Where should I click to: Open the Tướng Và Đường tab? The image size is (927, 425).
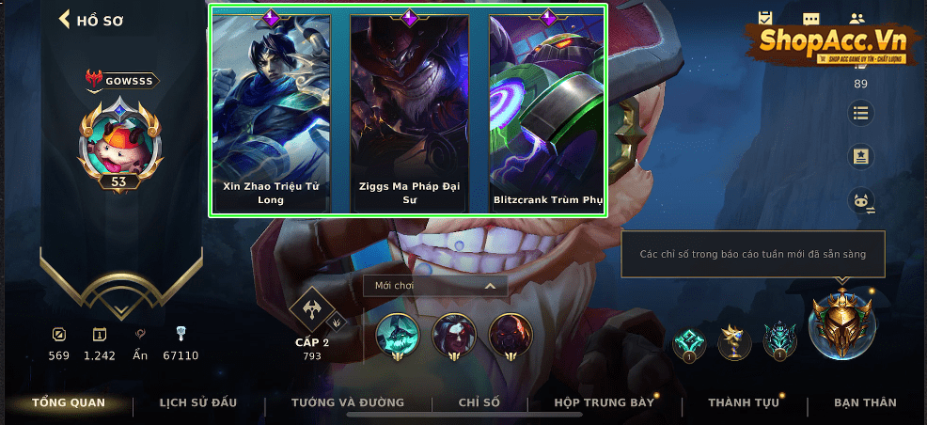(348, 402)
